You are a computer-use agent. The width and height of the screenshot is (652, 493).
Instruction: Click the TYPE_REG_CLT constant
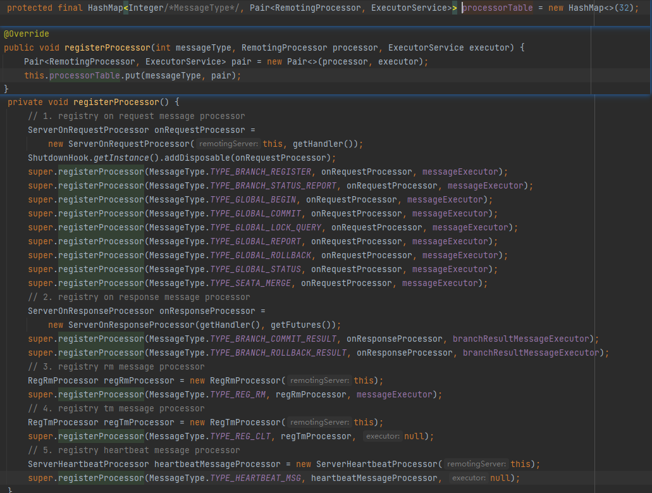point(240,437)
